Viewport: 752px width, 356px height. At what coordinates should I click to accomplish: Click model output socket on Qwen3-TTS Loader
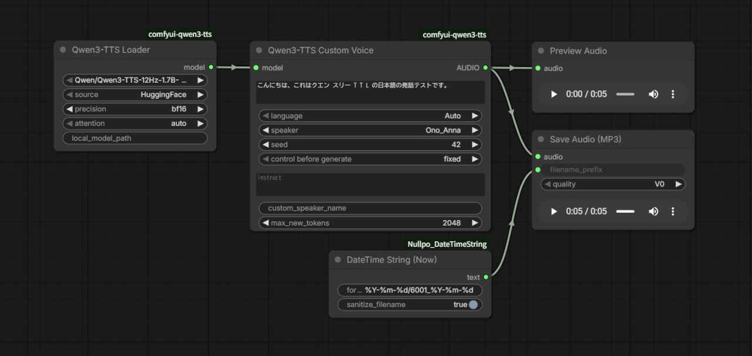tap(211, 67)
